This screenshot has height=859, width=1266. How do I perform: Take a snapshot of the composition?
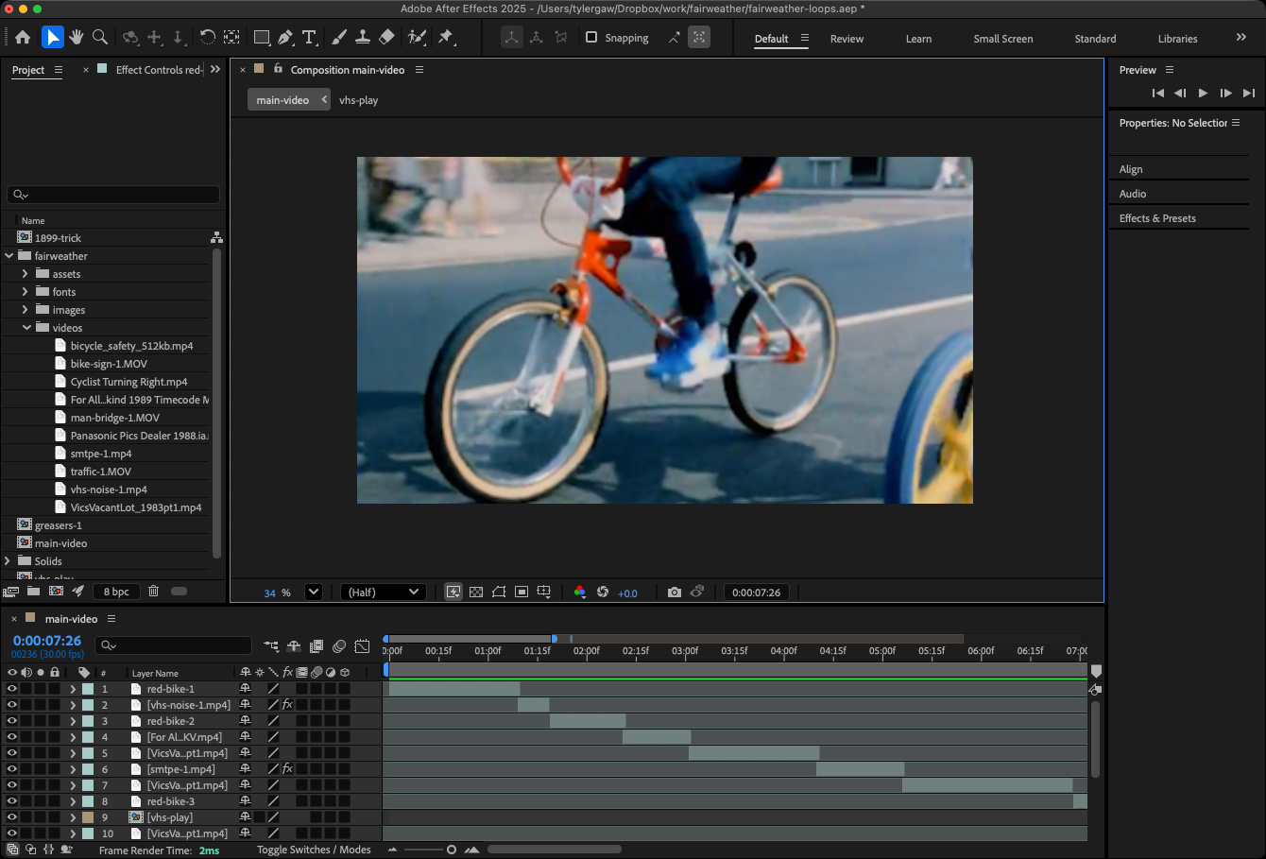pos(675,592)
